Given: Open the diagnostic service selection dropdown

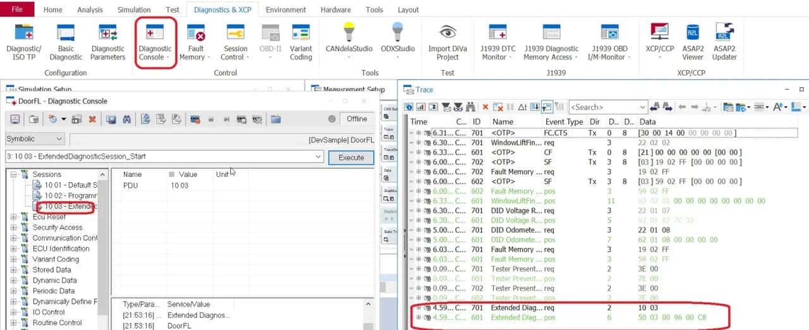Looking at the screenshot, I should pos(164,156).
